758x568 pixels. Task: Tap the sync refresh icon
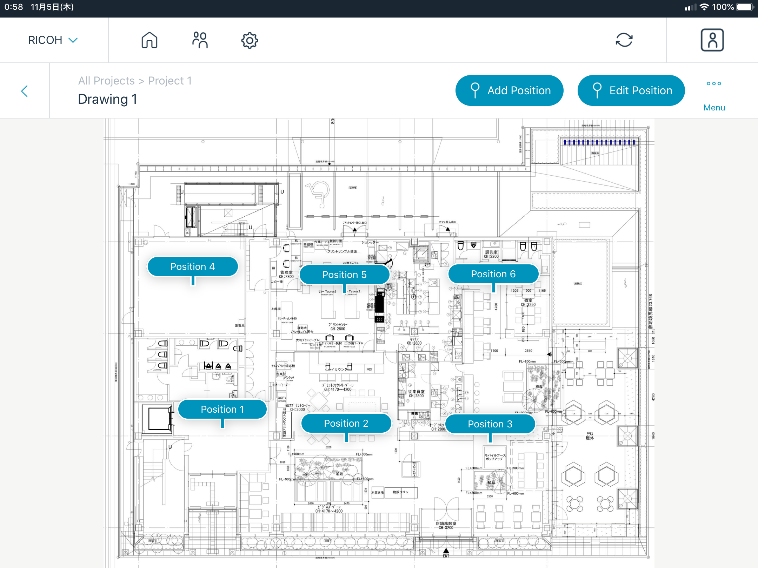tap(624, 40)
